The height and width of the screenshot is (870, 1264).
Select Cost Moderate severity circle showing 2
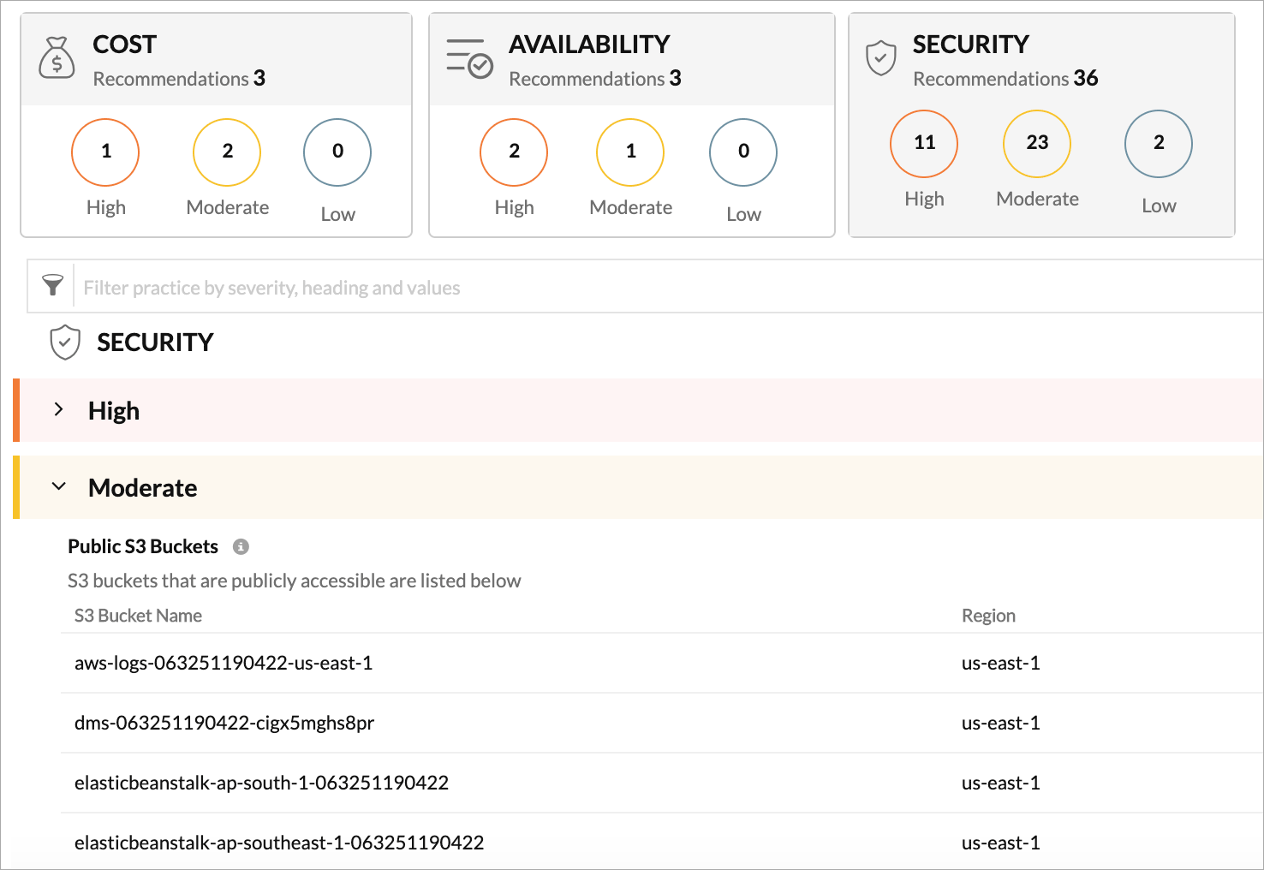click(227, 152)
